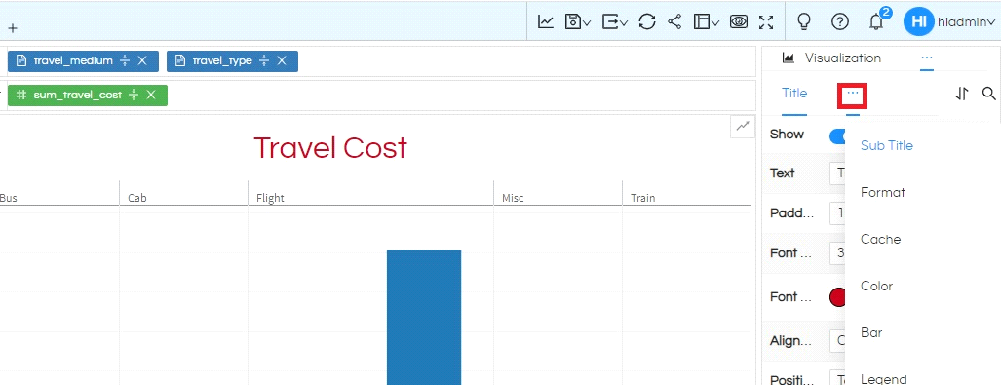Refresh the report with circular arrows icon
The width and height of the screenshot is (1001, 385).
(x=646, y=21)
